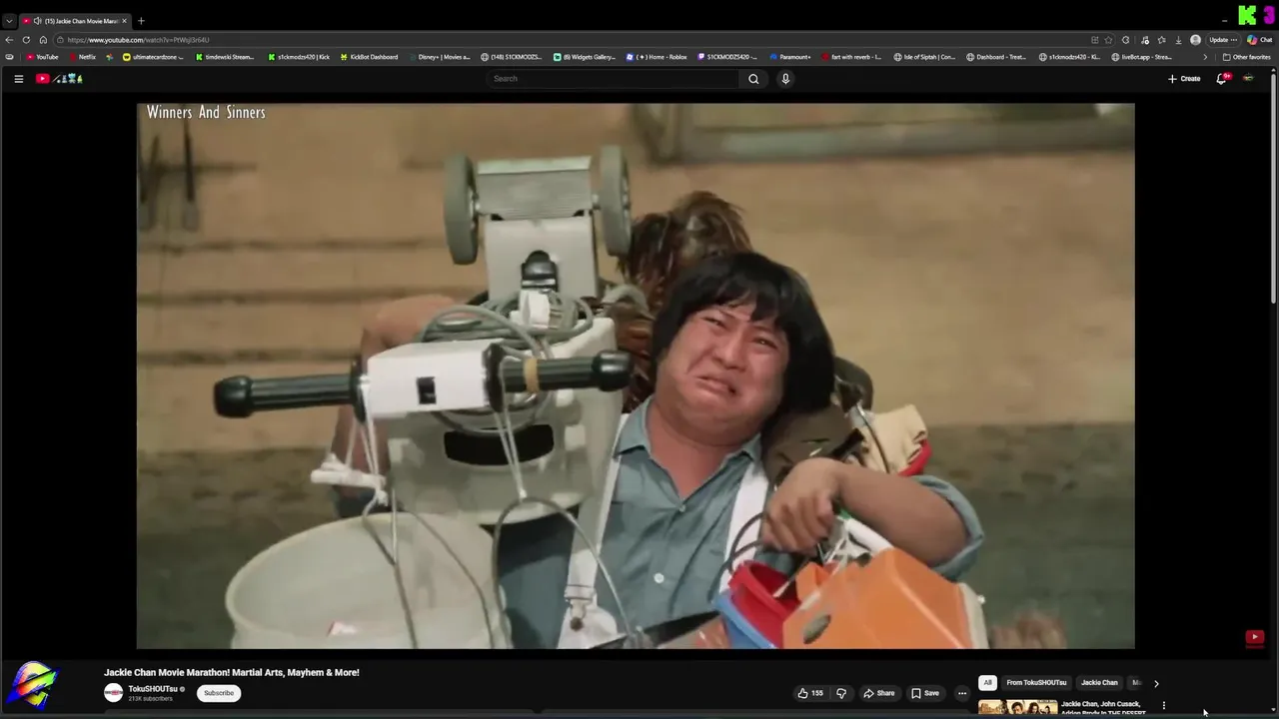This screenshot has width=1279, height=719.
Task: Start voice search with microphone icon
Action: [785, 79]
